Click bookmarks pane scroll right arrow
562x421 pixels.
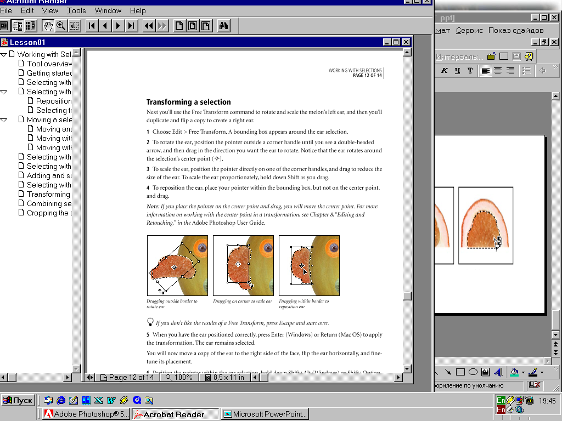click(x=68, y=377)
